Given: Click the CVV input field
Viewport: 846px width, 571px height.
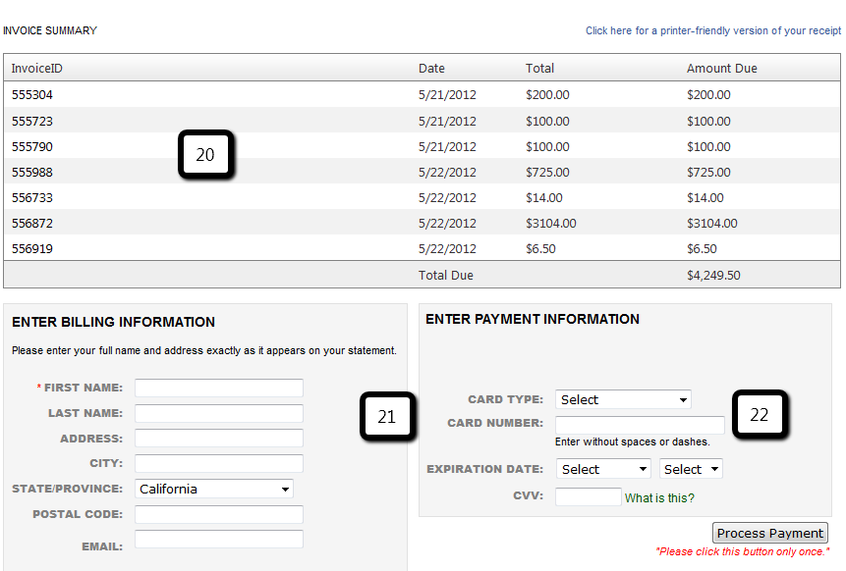Looking at the screenshot, I should click(x=588, y=496).
